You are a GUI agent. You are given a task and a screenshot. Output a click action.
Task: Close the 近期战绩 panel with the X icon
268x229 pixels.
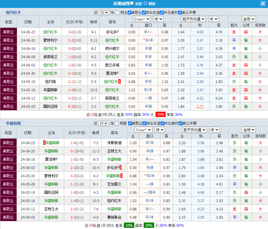(263, 4)
